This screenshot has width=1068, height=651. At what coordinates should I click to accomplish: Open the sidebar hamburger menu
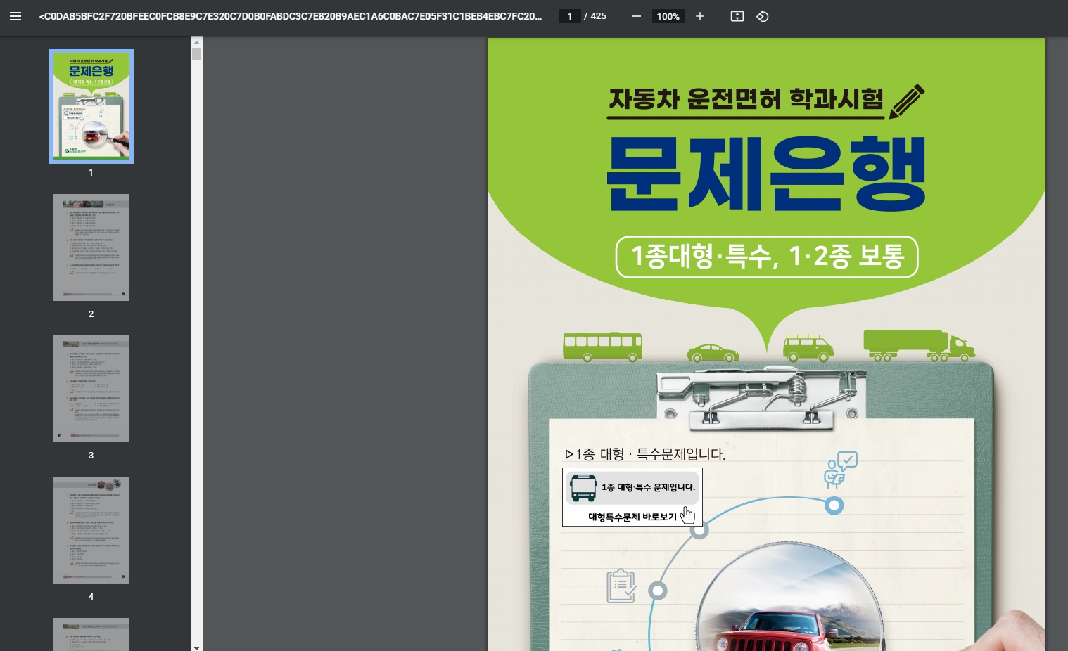(x=15, y=16)
